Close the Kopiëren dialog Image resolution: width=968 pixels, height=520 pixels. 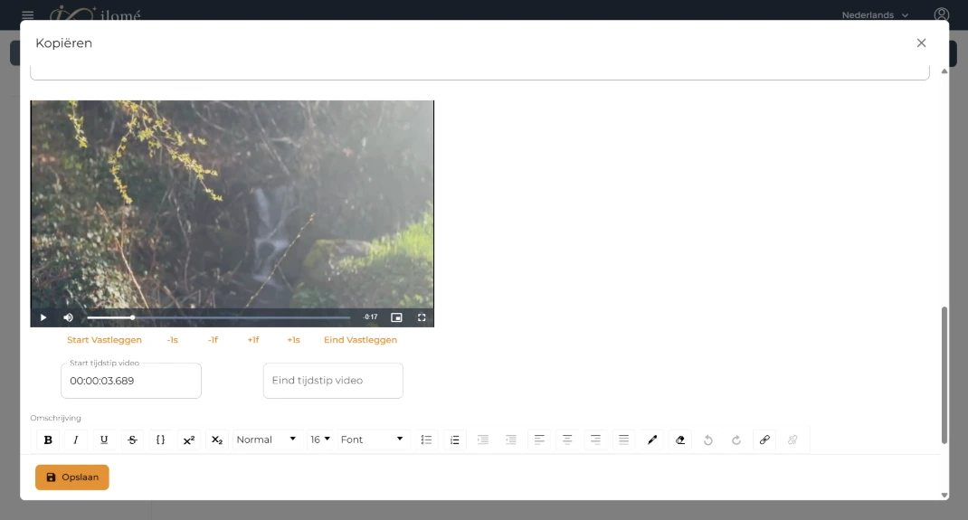click(x=921, y=43)
